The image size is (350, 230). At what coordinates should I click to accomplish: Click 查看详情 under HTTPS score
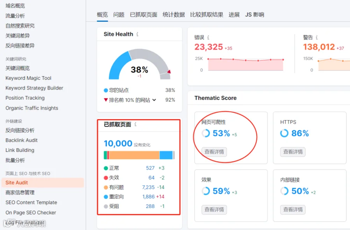293,151
